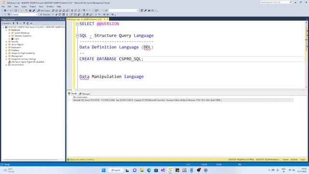
Task: Click the Undo icon in toolbar
Action: (84, 11)
